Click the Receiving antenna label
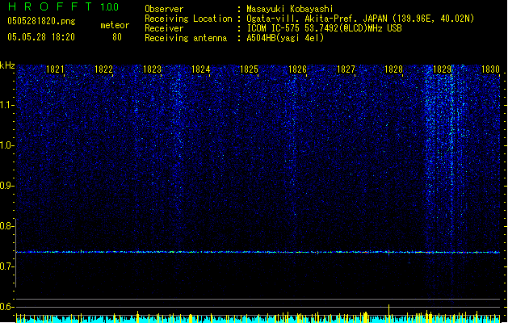508x323 pixels. (x=186, y=38)
